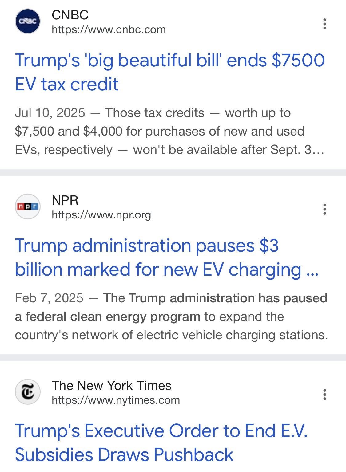Open three-dot menu for NPR result
The image size is (346, 472).
tap(324, 209)
